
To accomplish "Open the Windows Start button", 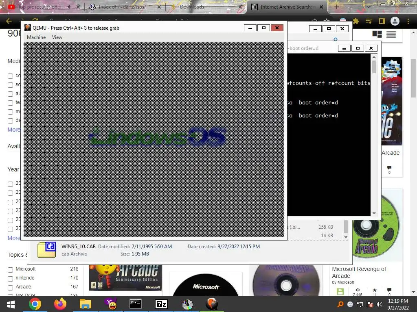I will [x=11, y=304].
